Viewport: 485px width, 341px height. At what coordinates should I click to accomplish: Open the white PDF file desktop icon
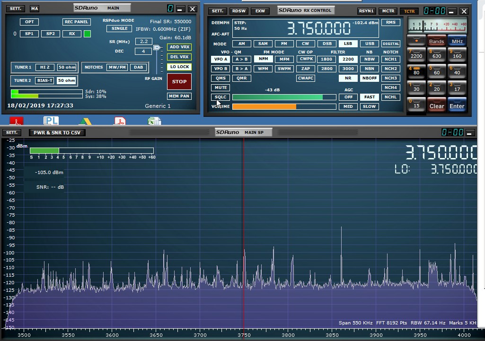tap(120, 121)
